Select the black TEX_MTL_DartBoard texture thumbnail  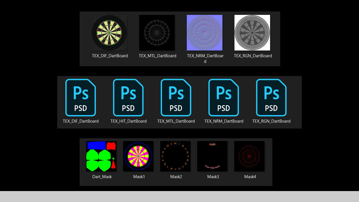point(157,33)
